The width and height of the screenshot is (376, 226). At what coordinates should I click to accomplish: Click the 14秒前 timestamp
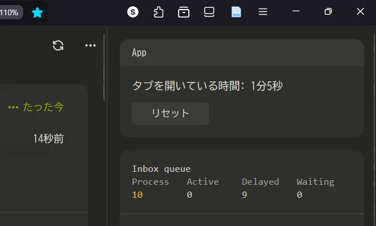[48, 138]
